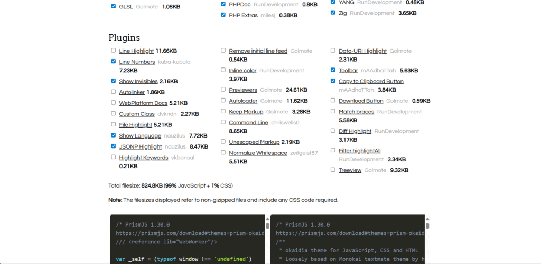541x264 pixels.
Task: Enable the Line Highlight plugin checkbox
Action: click(114, 51)
